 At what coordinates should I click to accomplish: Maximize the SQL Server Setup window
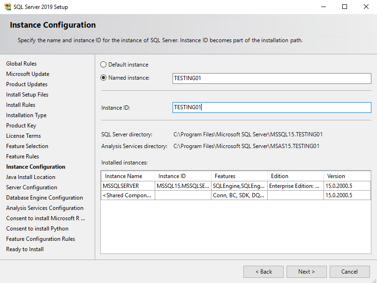345,7
